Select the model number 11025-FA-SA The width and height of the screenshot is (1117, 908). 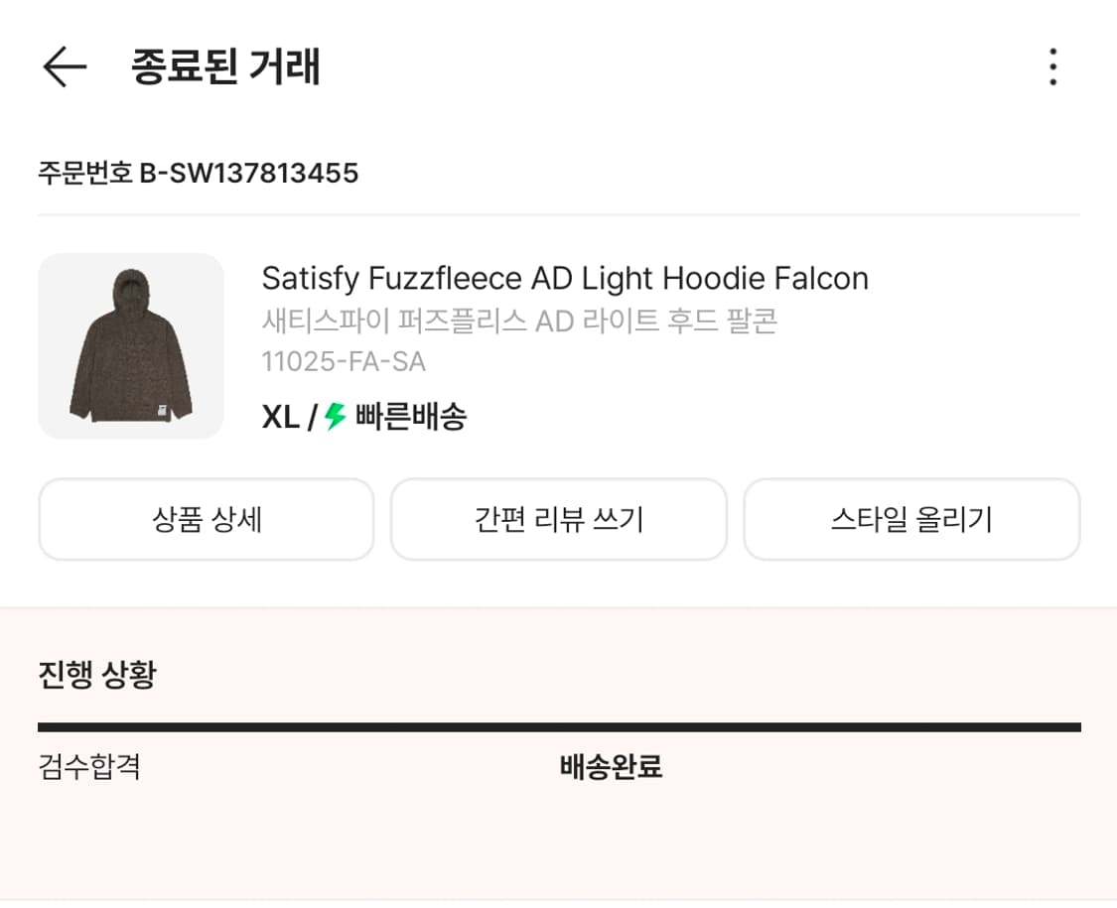345,362
